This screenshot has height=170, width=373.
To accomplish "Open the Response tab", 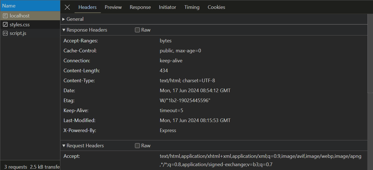I will (x=140, y=7).
